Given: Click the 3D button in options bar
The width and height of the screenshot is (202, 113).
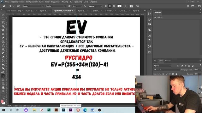Looking at the screenshot, I should pyautogui.click(x=138, y=6).
